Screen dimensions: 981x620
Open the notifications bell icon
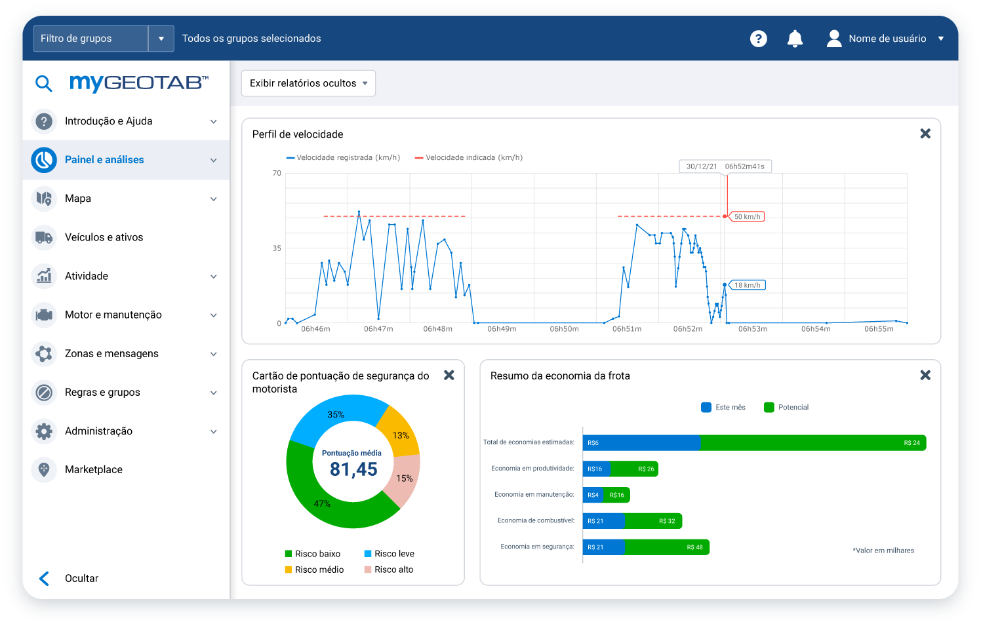click(795, 39)
